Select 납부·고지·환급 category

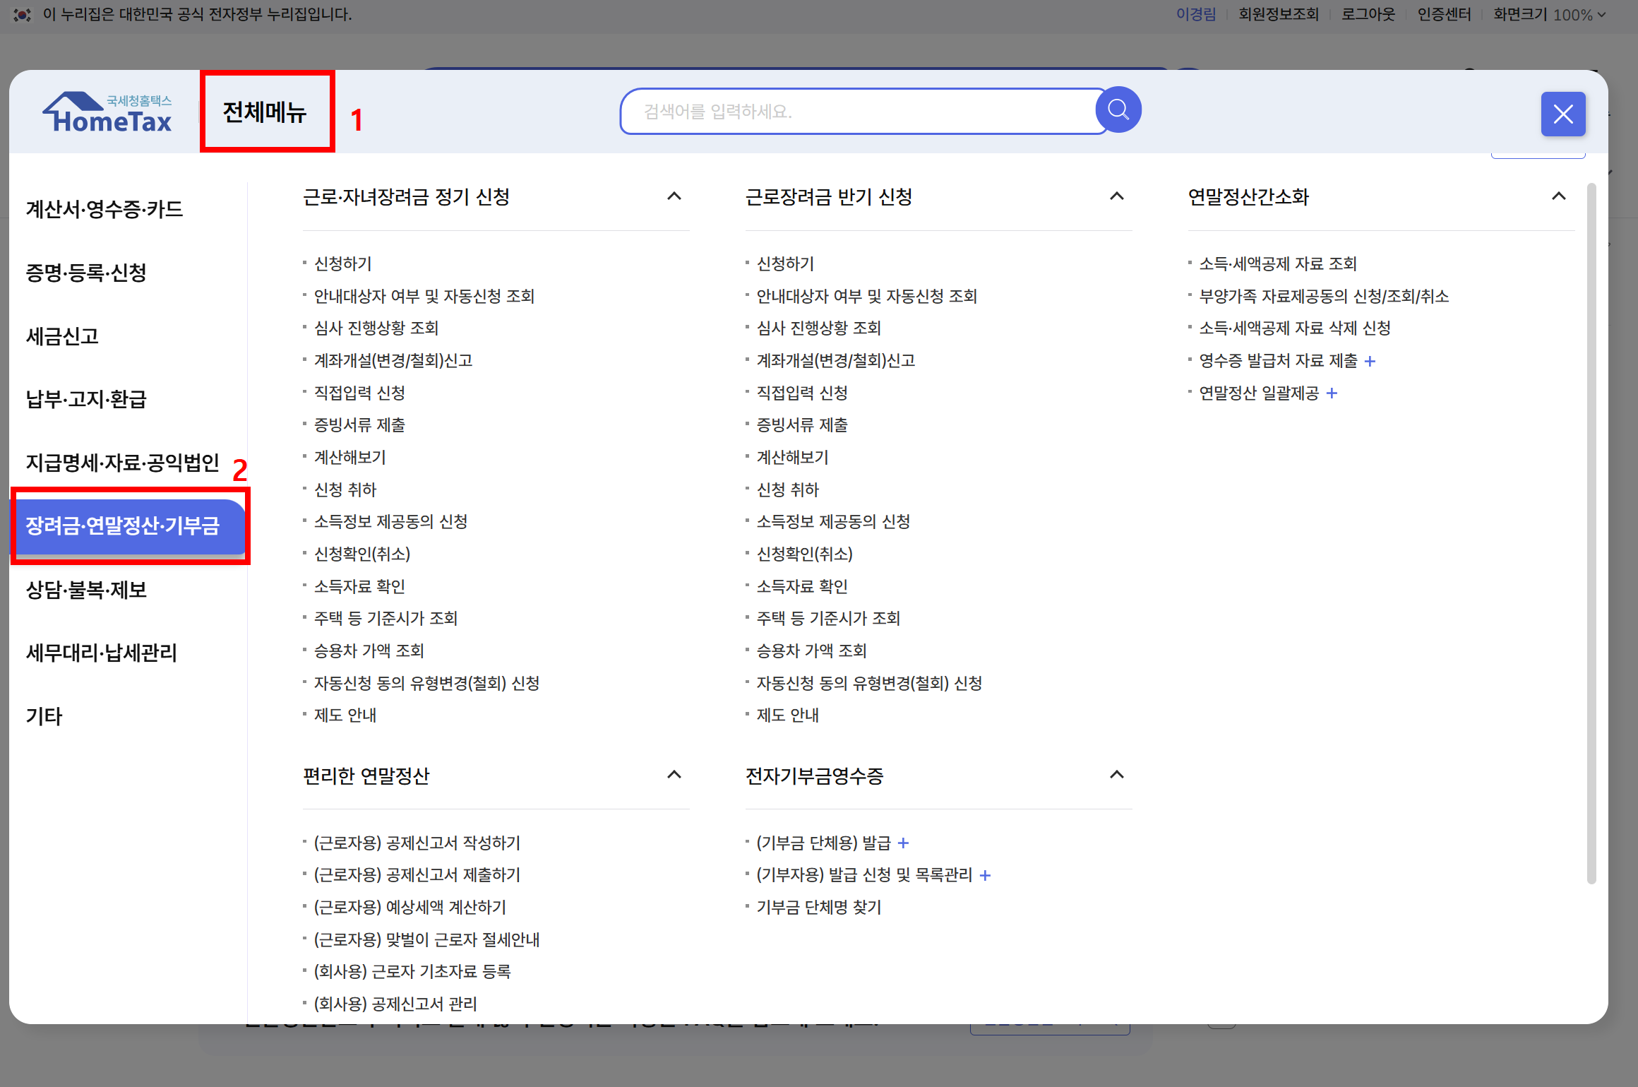86,400
